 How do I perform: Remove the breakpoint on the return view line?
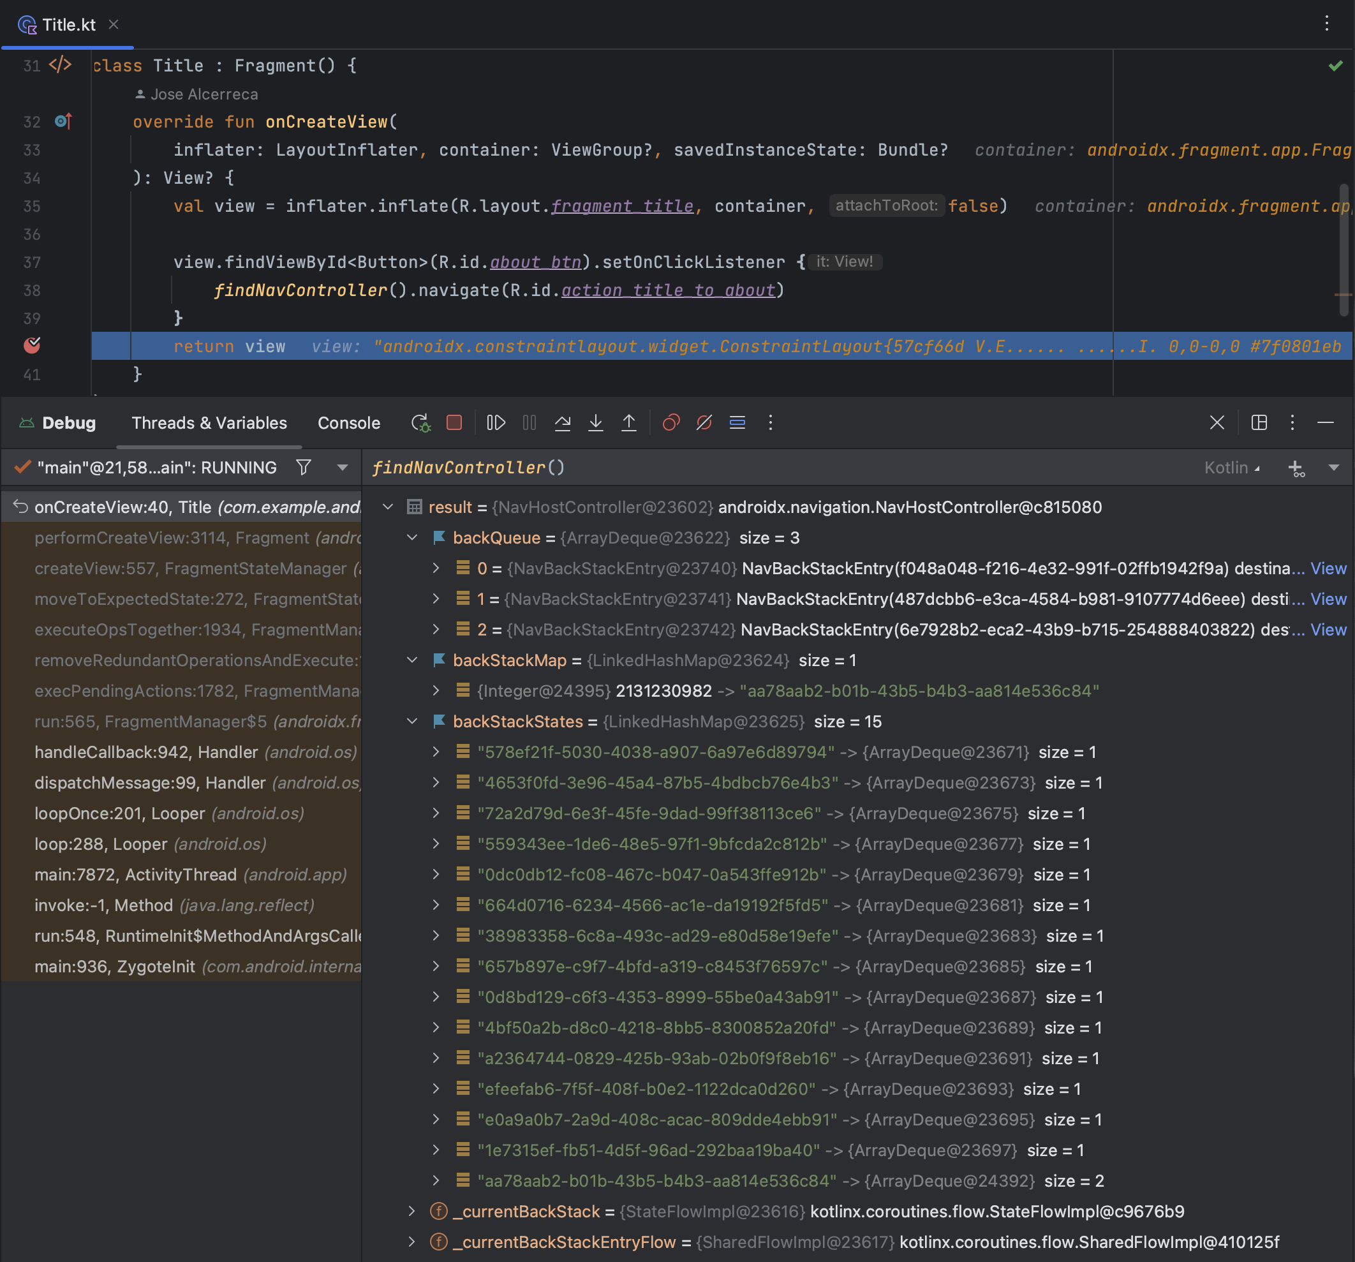(x=32, y=346)
